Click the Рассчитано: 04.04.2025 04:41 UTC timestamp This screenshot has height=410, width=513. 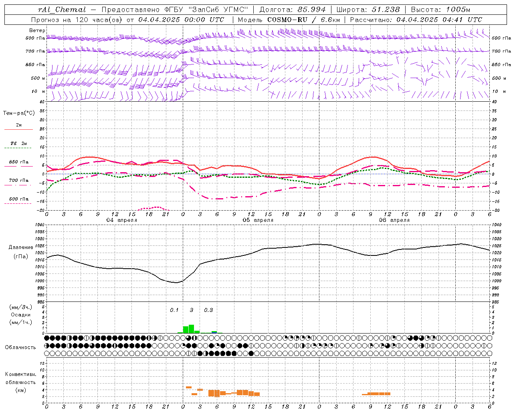coord(416,20)
